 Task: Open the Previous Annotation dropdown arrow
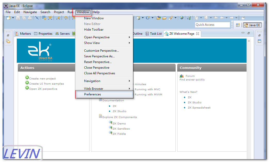tap(211, 18)
